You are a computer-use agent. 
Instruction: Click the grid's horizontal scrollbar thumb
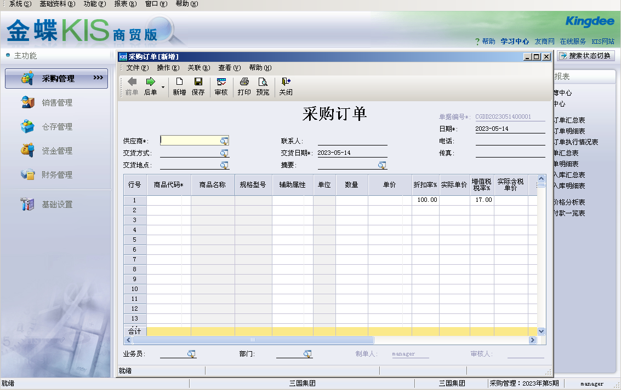click(253, 340)
